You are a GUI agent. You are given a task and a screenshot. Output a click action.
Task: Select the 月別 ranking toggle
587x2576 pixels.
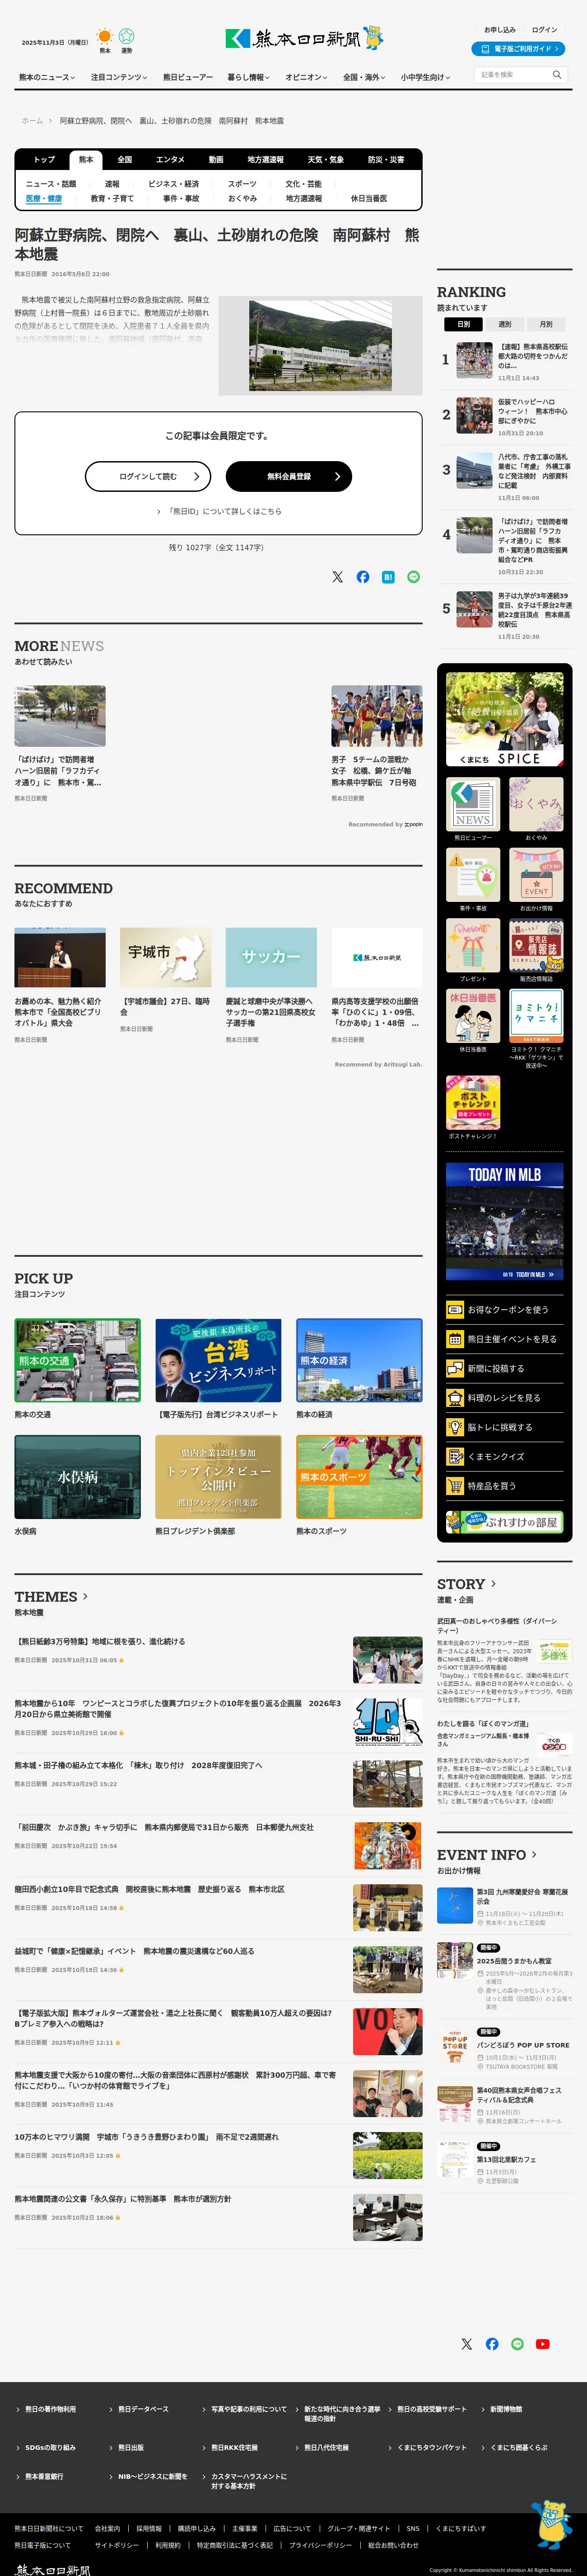point(546,324)
